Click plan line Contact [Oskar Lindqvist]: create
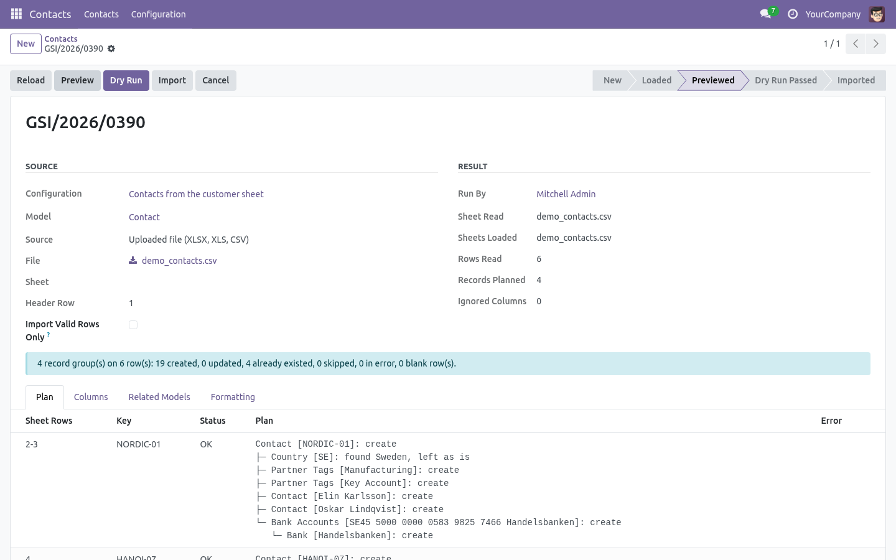The height and width of the screenshot is (560, 896). [x=350, y=510]
